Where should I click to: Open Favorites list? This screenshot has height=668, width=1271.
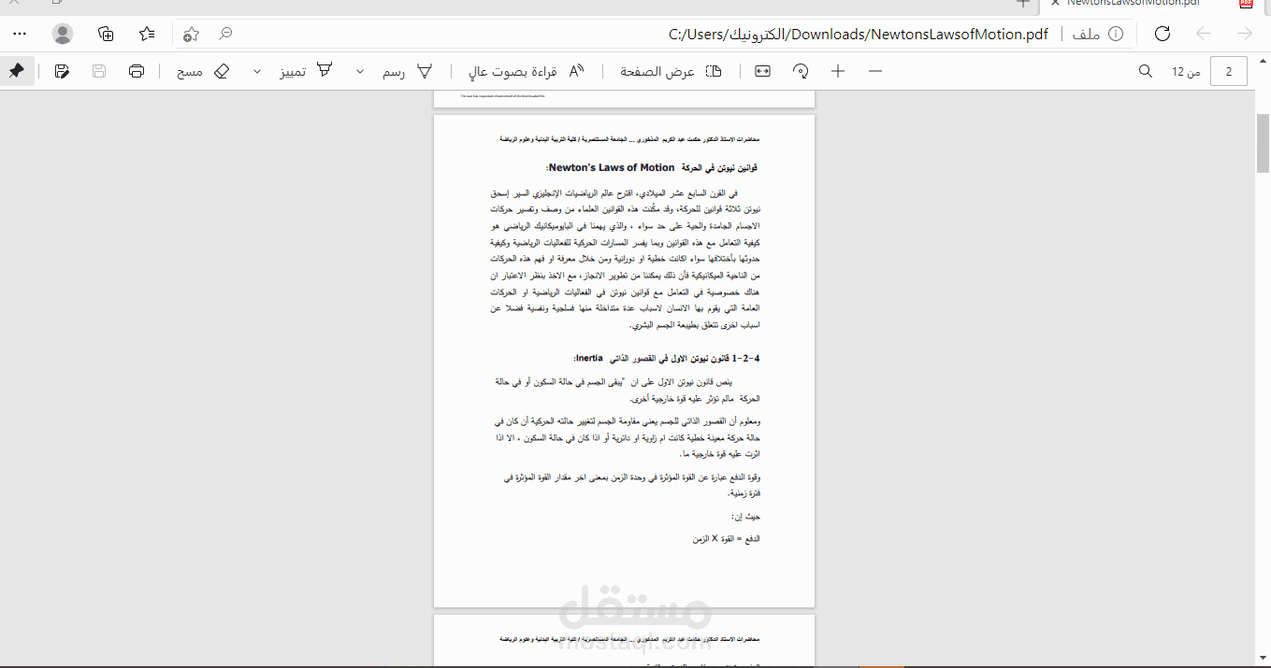[x=147, y=34]
